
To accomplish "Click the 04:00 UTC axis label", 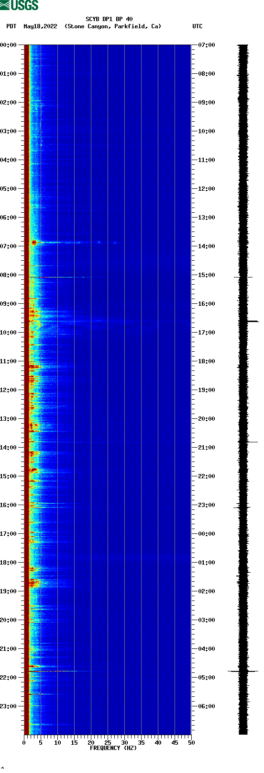I will pyautogui.click(x=207, y=649).
